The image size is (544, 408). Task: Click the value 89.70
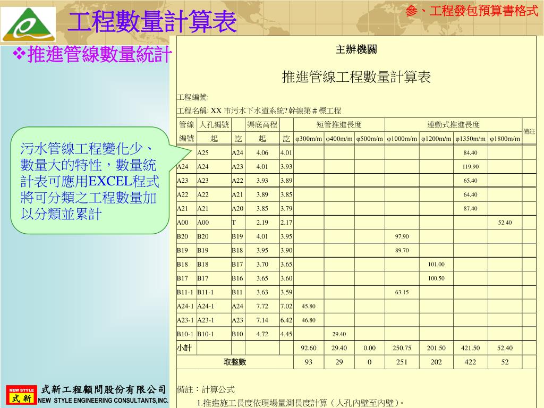click(x=402, y=250)
